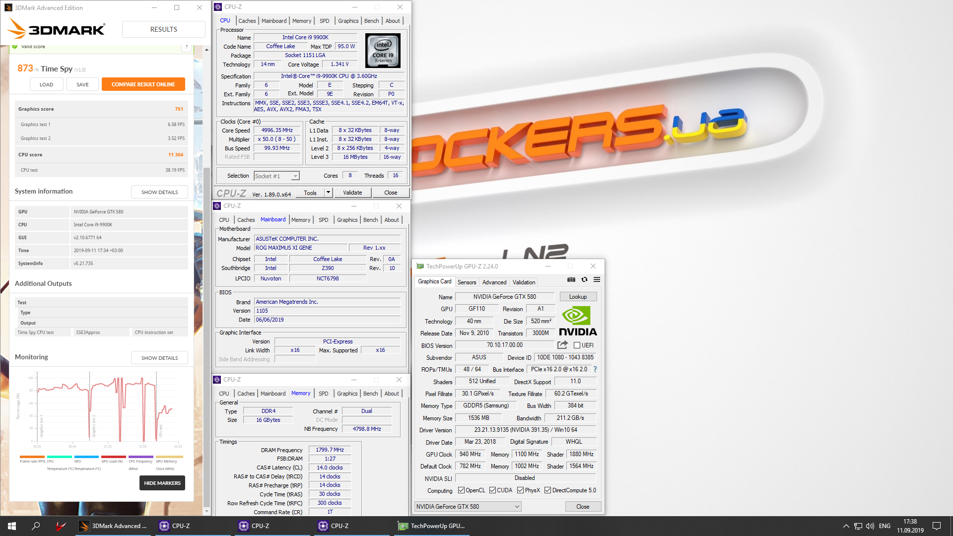Click the Intel Core i9 logo in CPU-Z
Viewport: 953px width, 536px height.
tap(383, 51)
